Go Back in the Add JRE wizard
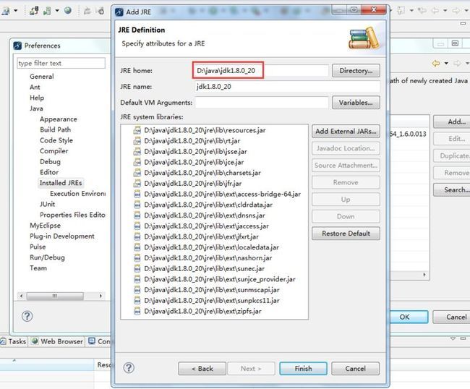 coord(202,369)
